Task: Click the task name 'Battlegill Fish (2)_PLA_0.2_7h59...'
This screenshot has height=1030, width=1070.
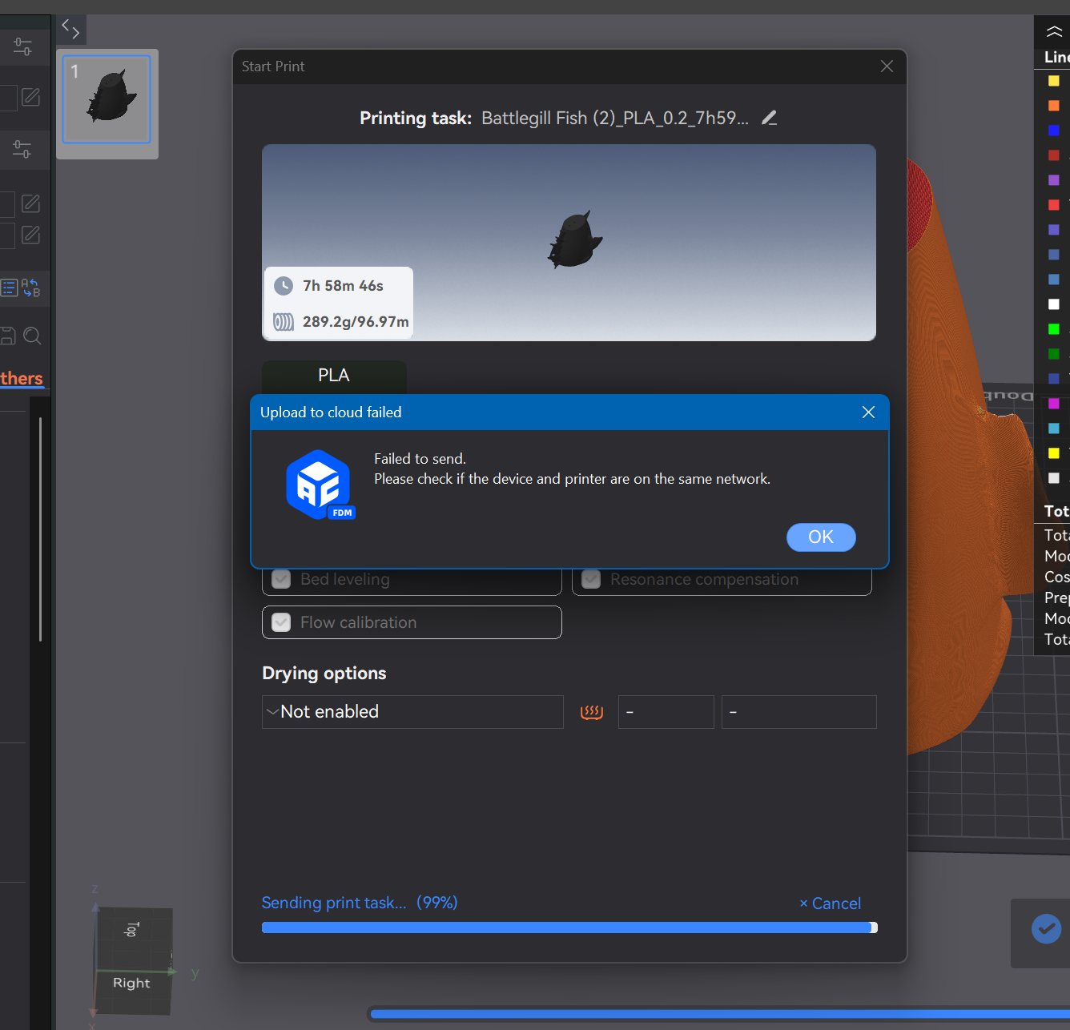Action: 615,118
